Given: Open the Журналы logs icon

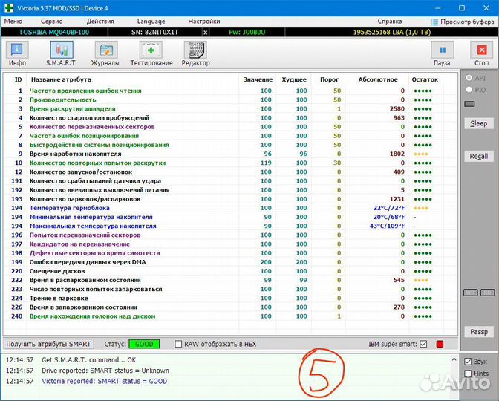Looking at the screenshot, I should 107,50.
